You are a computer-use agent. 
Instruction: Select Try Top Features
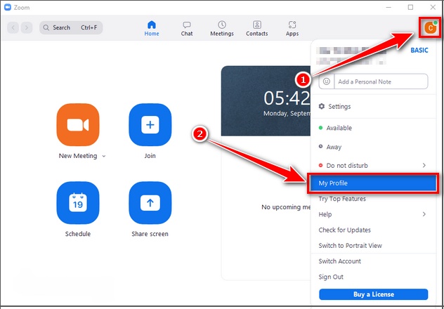(373, 199)
